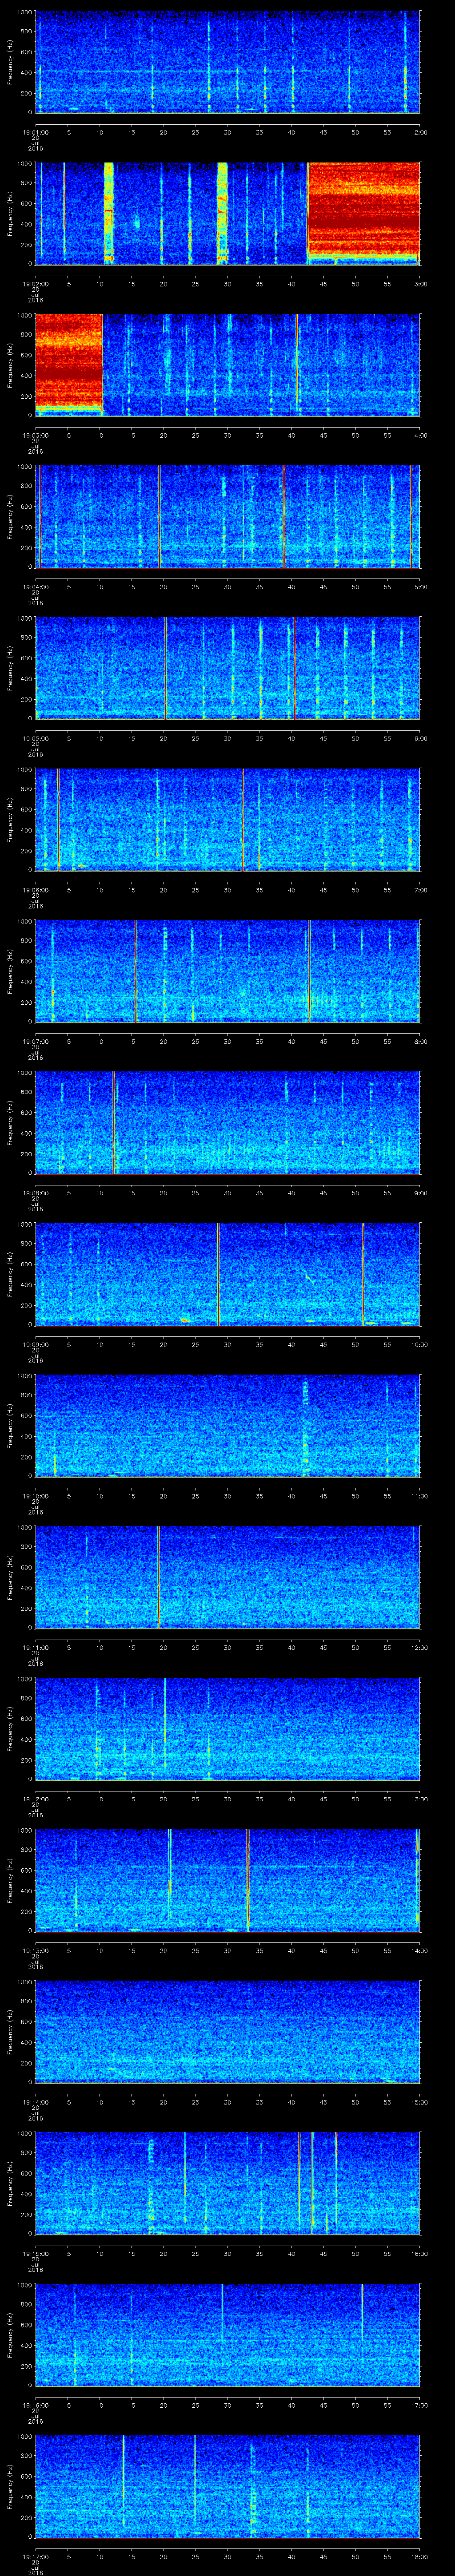Screen dimensions: 455x2576
Task: Select the spectrogram panel starting at 19:02:00
Action: [227, 213]
